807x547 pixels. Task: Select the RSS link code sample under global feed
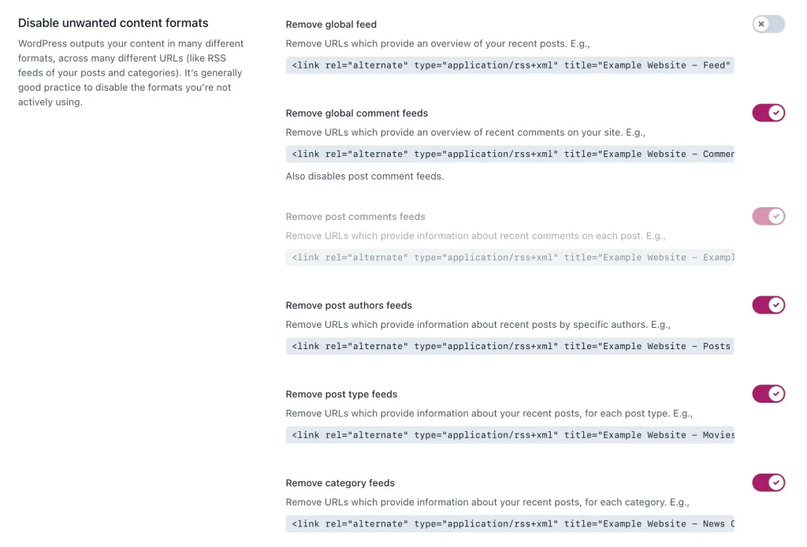[x=509, y=65]
